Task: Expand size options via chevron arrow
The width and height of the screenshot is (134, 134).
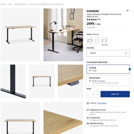Action: coord(126,53)
